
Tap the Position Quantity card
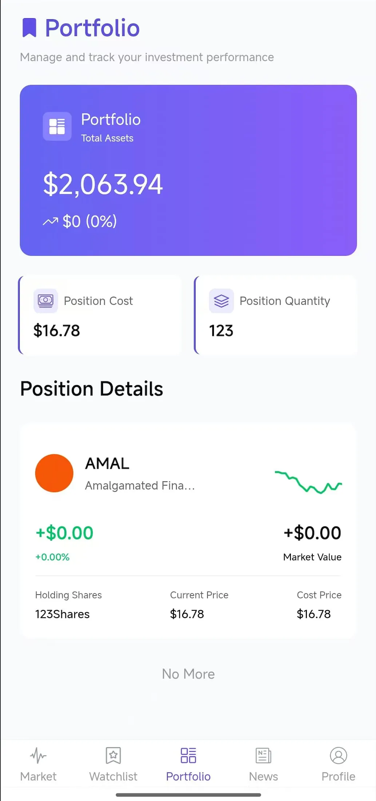[276, 315]
